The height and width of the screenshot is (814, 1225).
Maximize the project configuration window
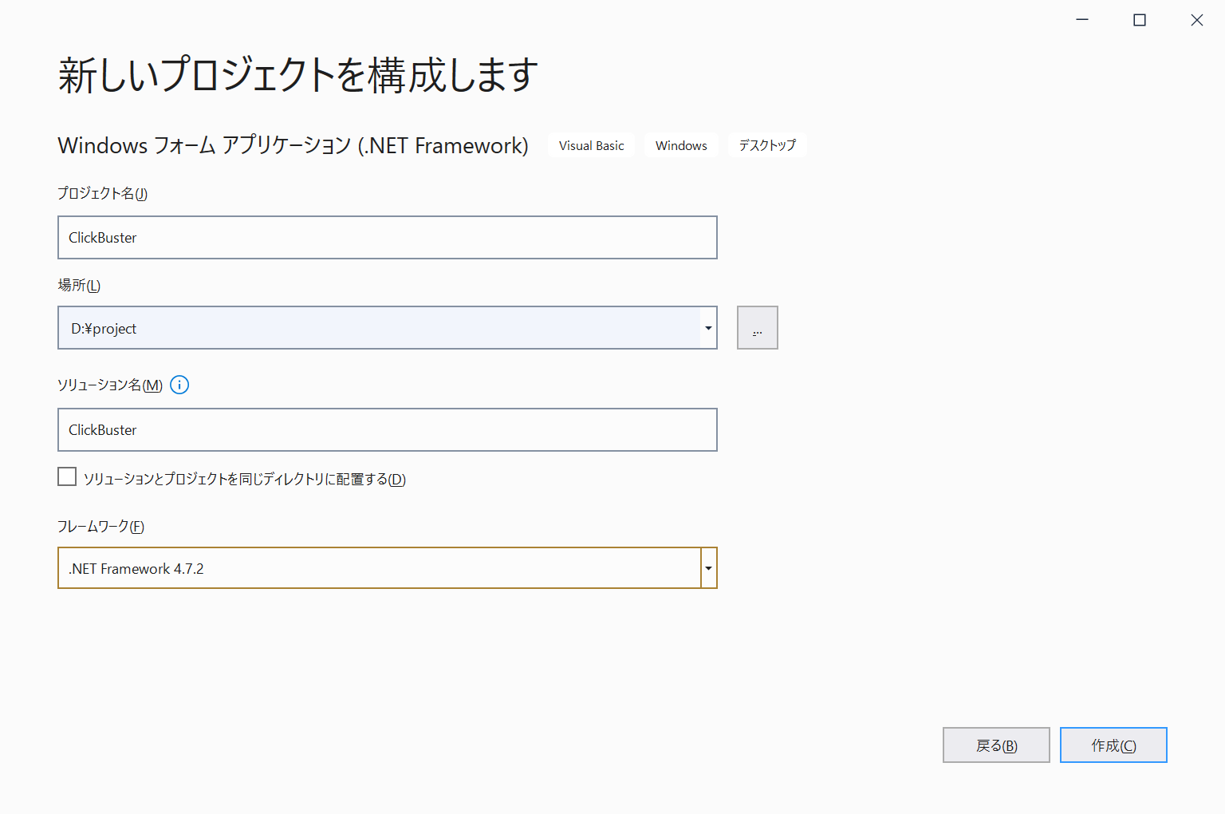click(1140, 20)
